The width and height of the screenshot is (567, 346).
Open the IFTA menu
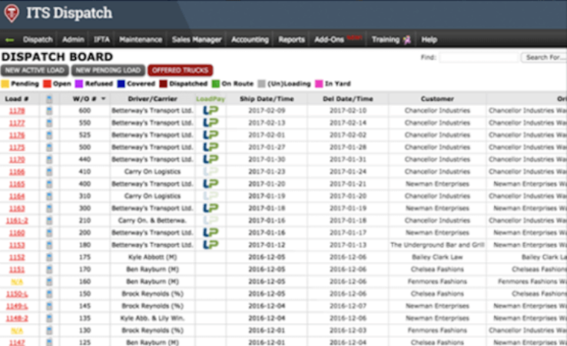[x=101, y=40]
